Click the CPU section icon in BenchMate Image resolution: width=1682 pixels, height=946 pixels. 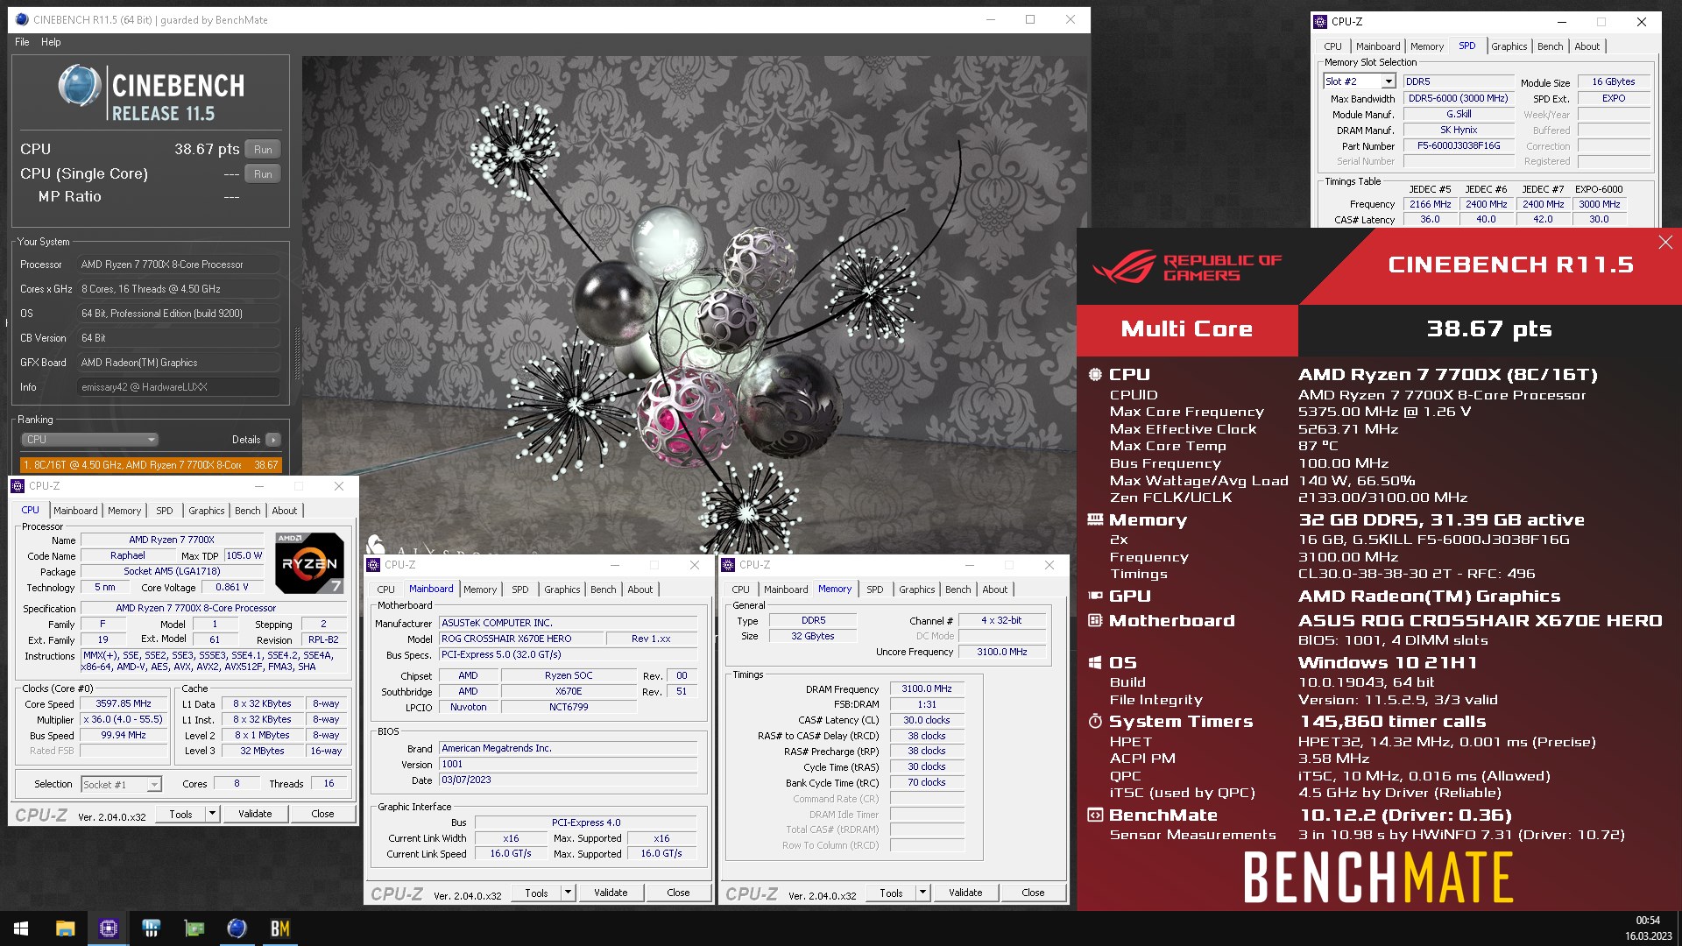pyautogui.click(x=1095, y=374)
